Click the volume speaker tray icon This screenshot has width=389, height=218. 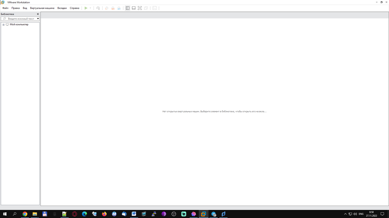355,214
